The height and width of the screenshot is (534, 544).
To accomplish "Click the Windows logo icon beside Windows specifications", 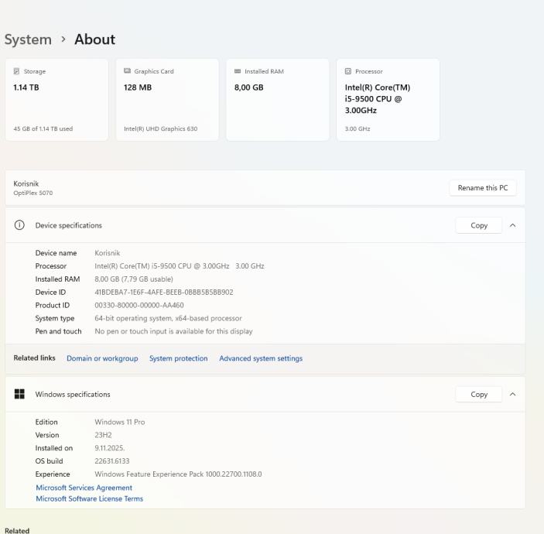I will point(19,394).
